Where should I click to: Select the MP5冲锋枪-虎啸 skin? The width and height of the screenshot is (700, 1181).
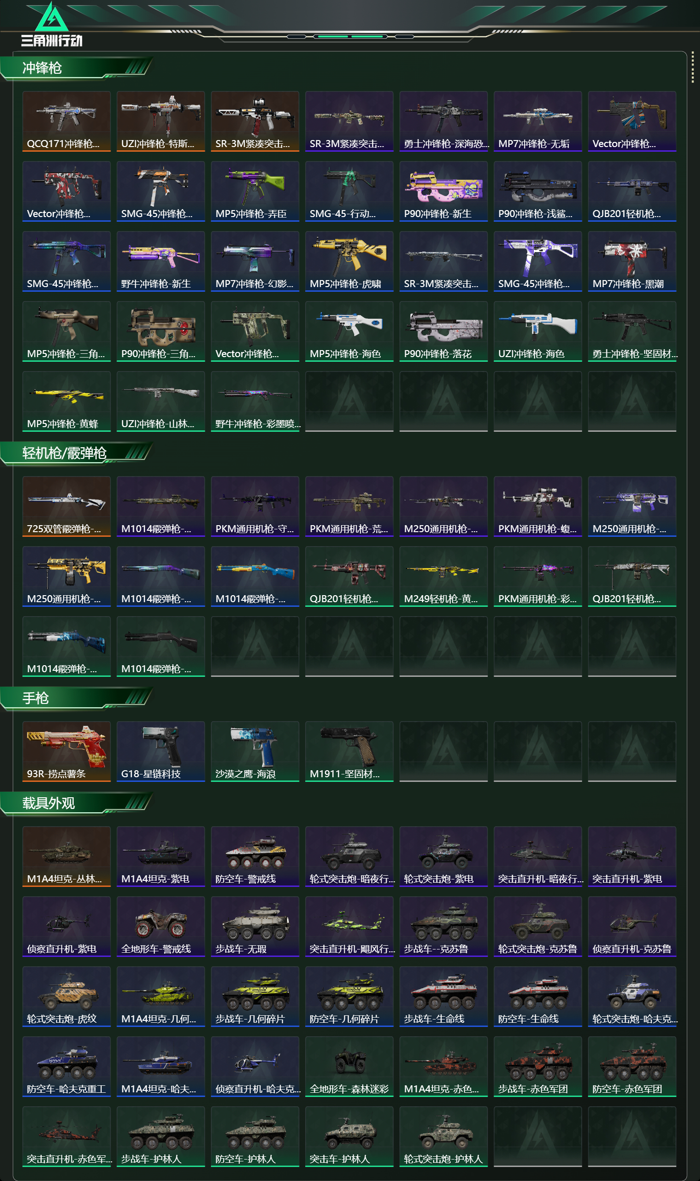(349, 261)
